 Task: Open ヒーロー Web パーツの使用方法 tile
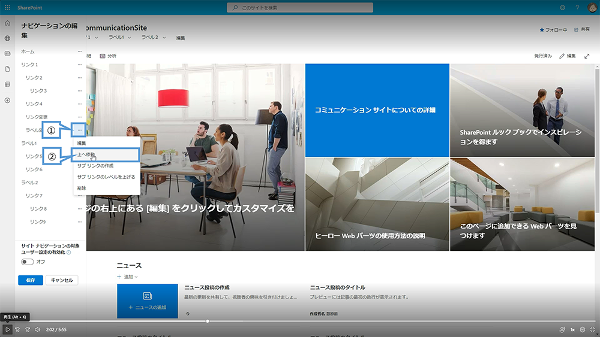point(377,205)
